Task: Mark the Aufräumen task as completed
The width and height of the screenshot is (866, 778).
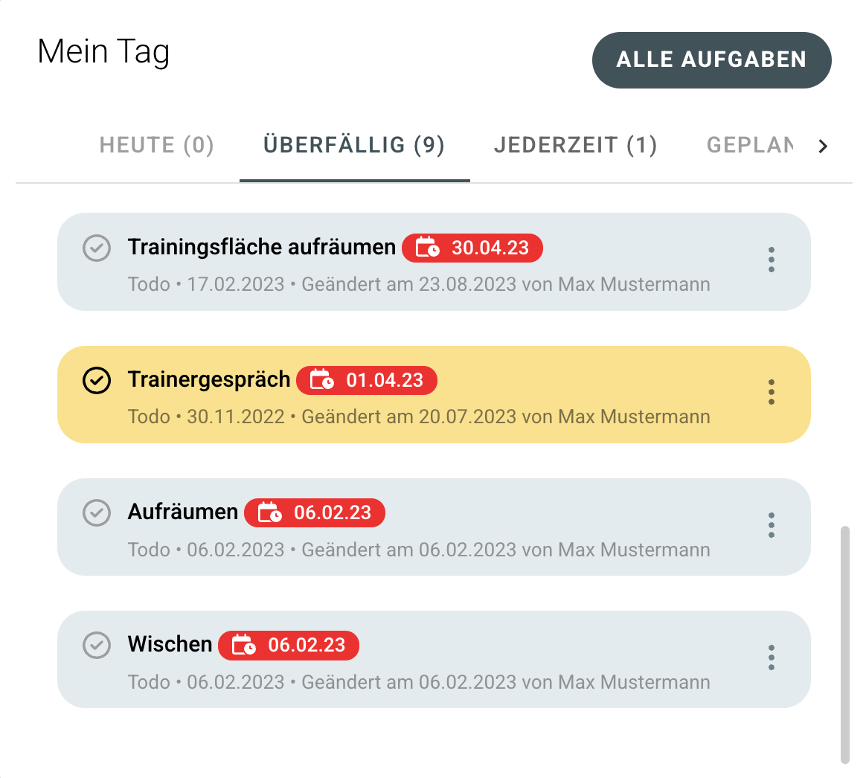Action: (x=97, y=512)
